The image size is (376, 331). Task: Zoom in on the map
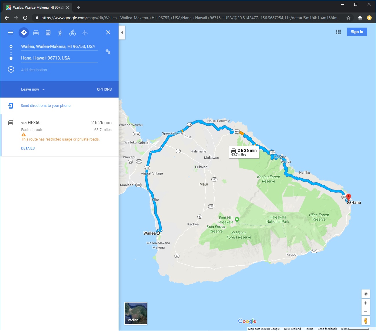pos(366,303)
